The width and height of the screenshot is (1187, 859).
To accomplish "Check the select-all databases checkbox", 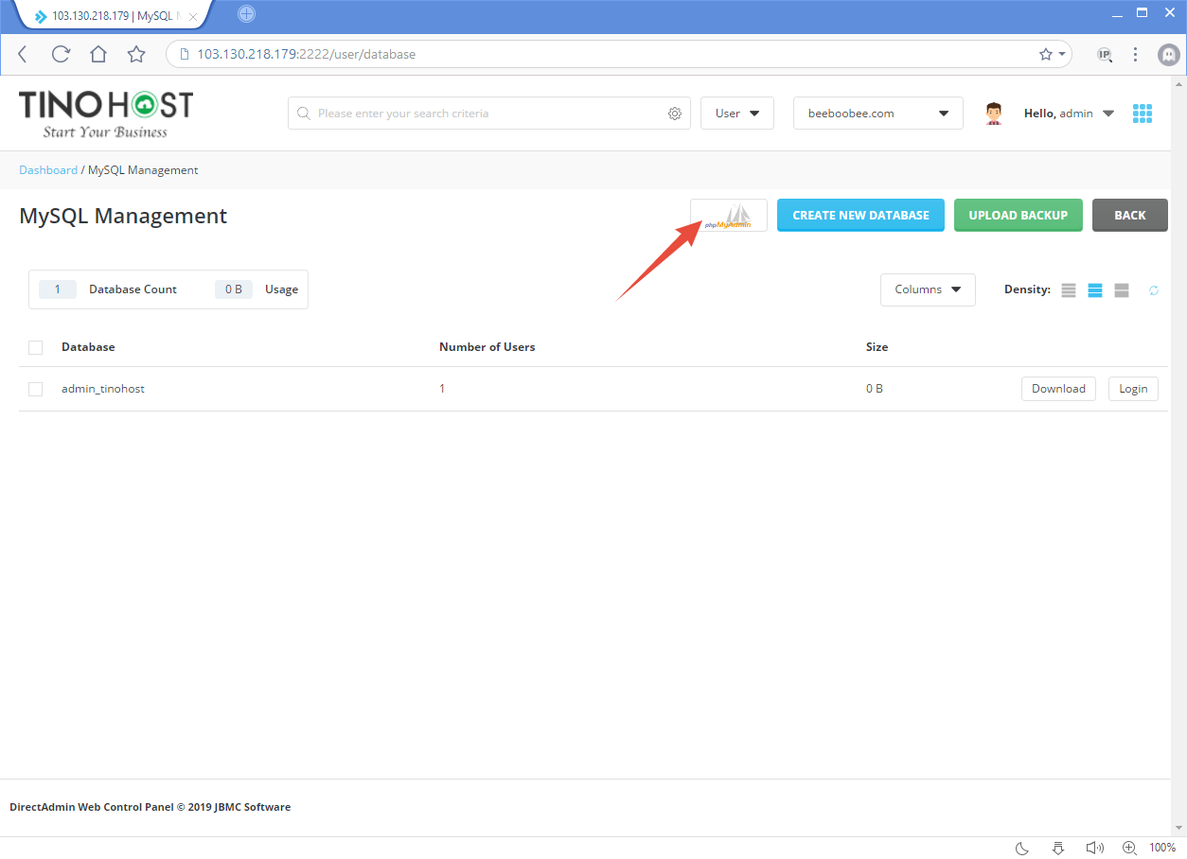I will (x=35, y=347).
